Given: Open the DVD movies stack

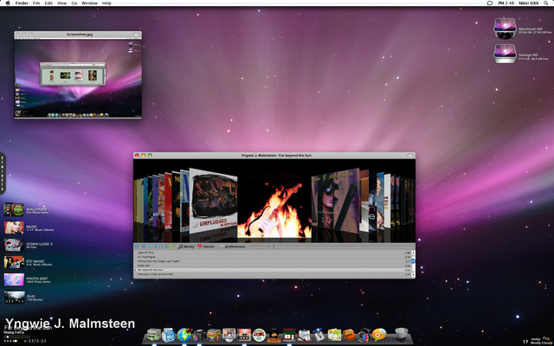Looking at the screenshot, I should point(14,297).
